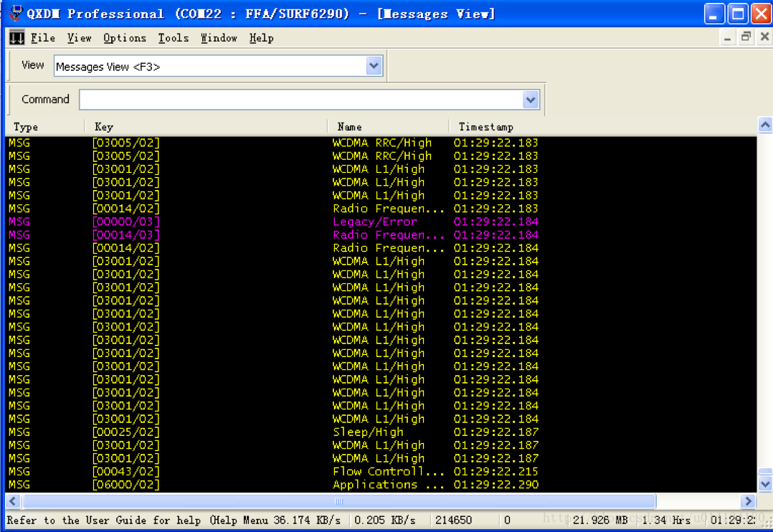Open the Tools menu
This screenshot has height=532, width=773.
click(x=174, y=38)
